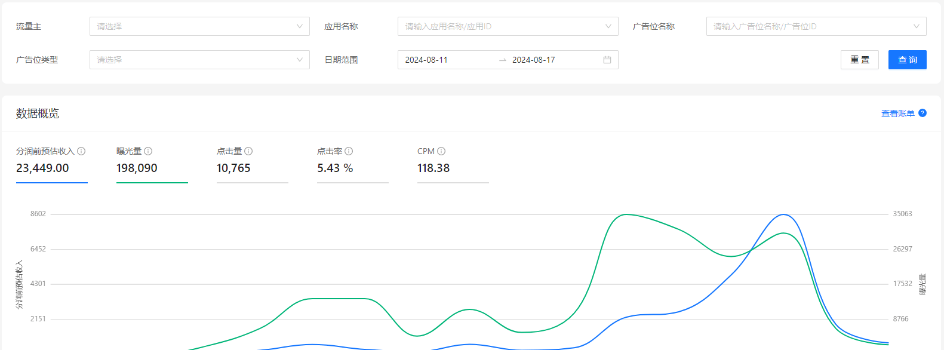
Task: Click info icon beside 点击率
Action: pyautogui.click(x=349, y=151)
